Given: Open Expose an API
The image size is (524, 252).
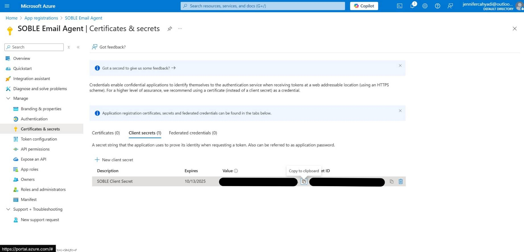Looking at the screenshot, I should tap(33, 159).
